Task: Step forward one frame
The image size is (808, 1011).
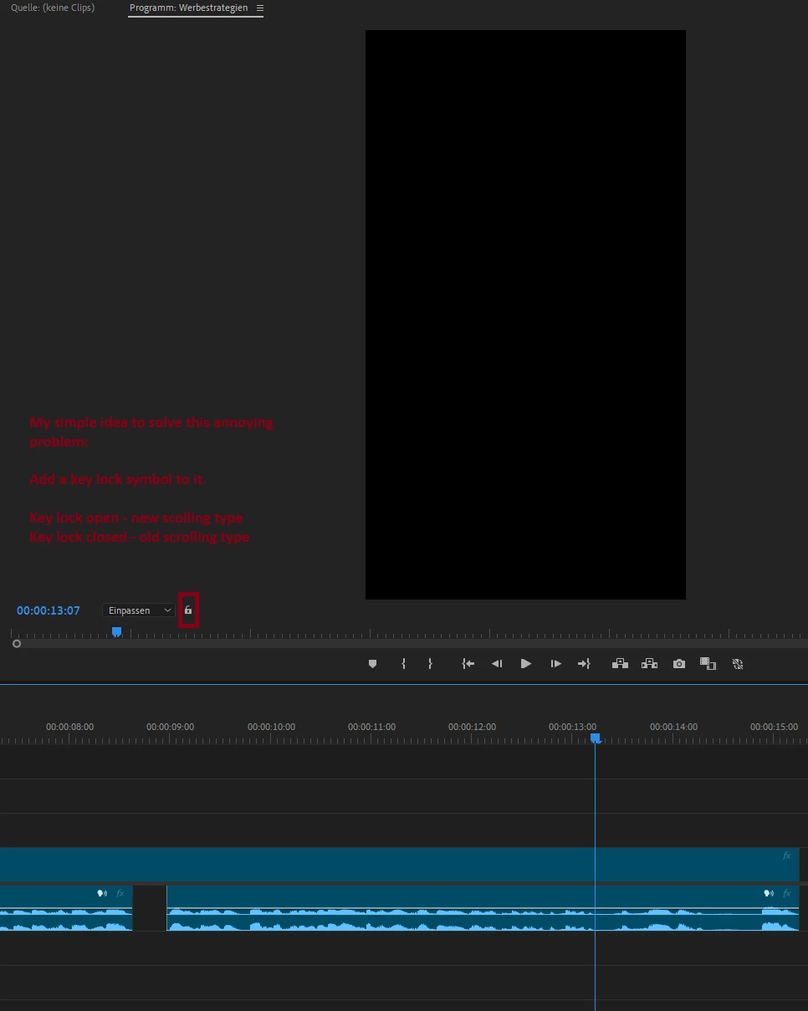Action: tap(555, 664)
